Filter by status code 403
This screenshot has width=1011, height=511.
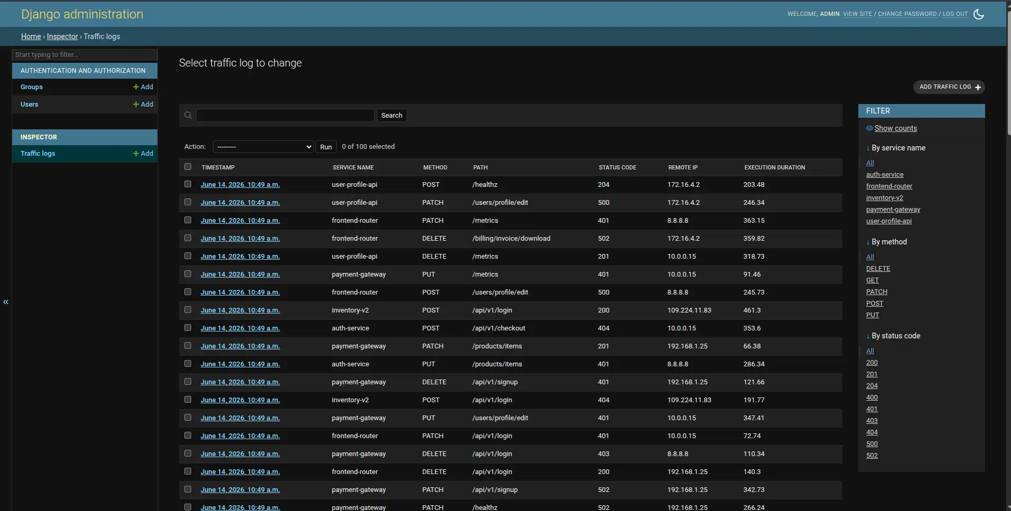point(872,421)
